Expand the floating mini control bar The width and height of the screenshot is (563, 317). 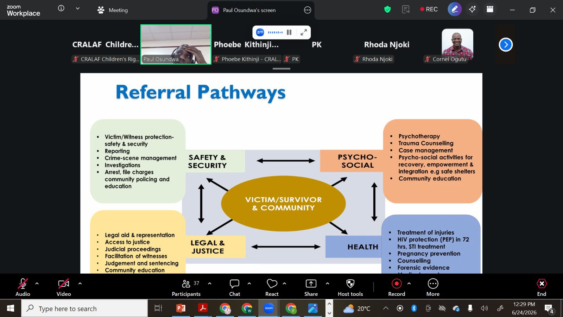304,32
